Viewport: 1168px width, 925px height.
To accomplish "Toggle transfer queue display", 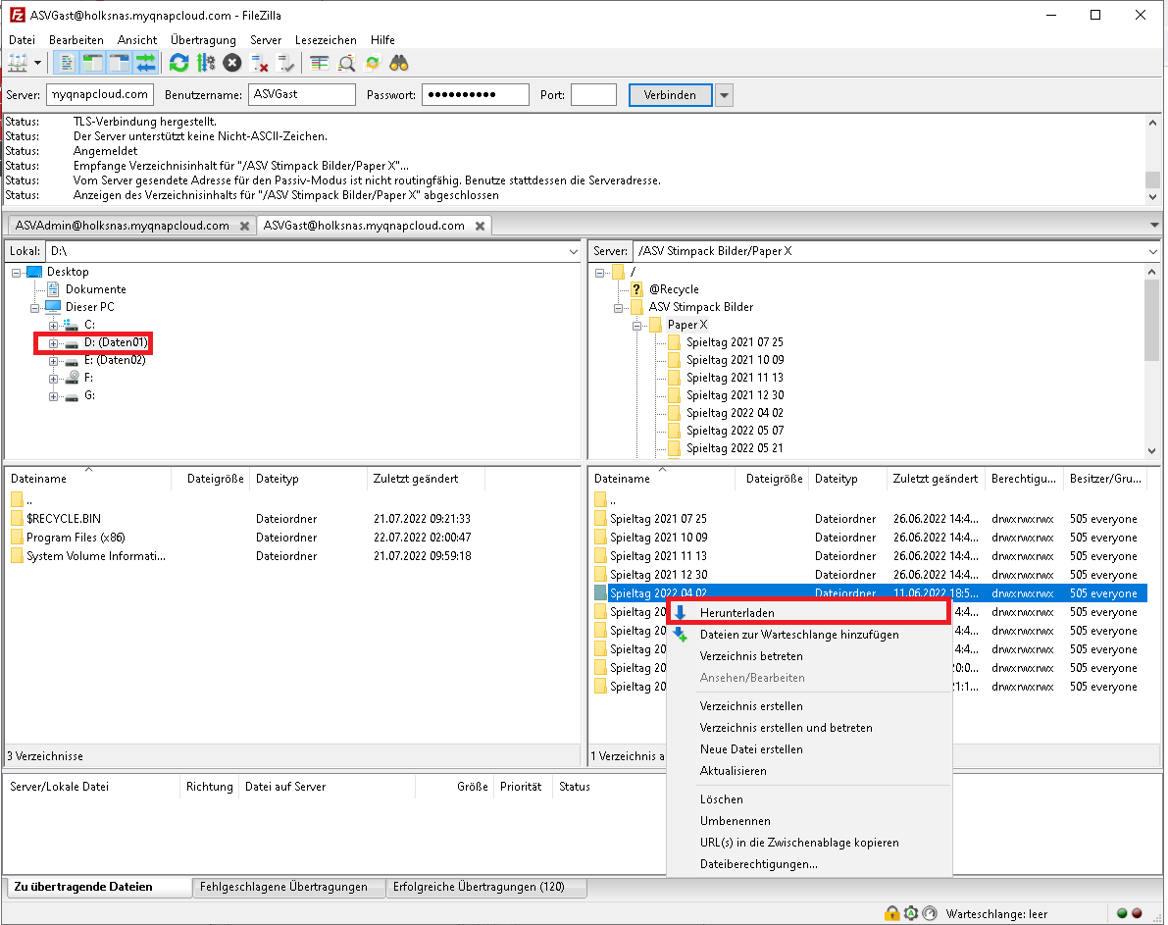I will tap(146, 64).
